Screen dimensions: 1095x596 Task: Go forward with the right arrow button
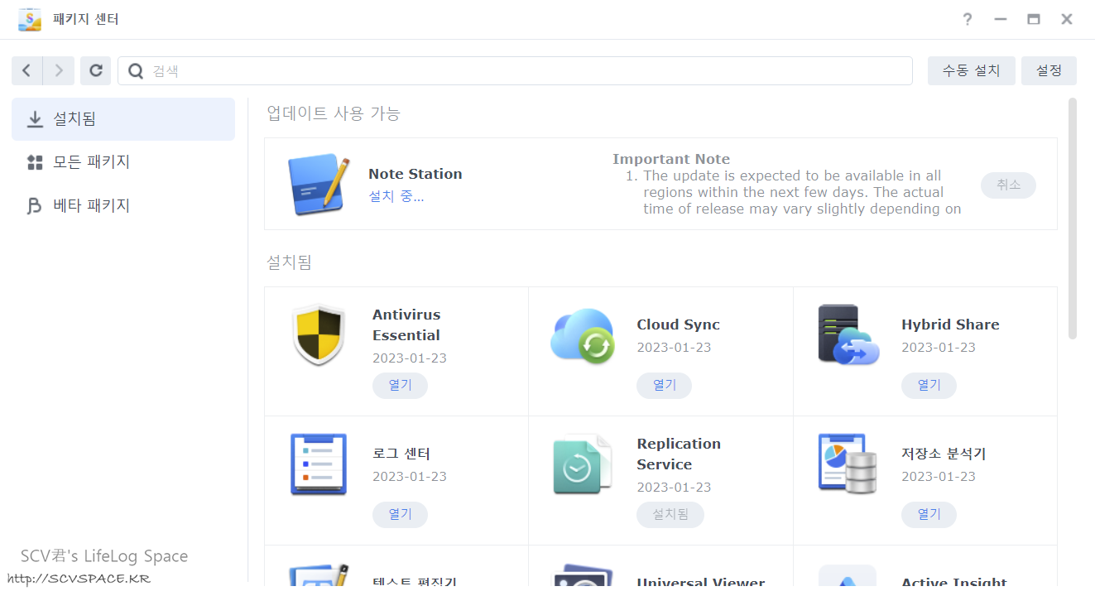[59, 71]
